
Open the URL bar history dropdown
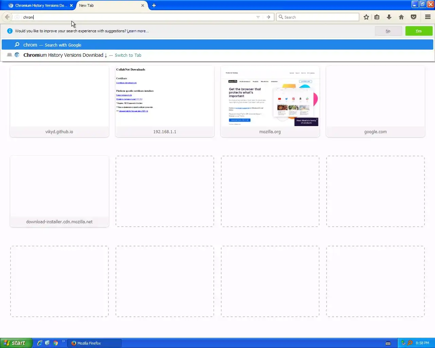[x=258, y=17]
